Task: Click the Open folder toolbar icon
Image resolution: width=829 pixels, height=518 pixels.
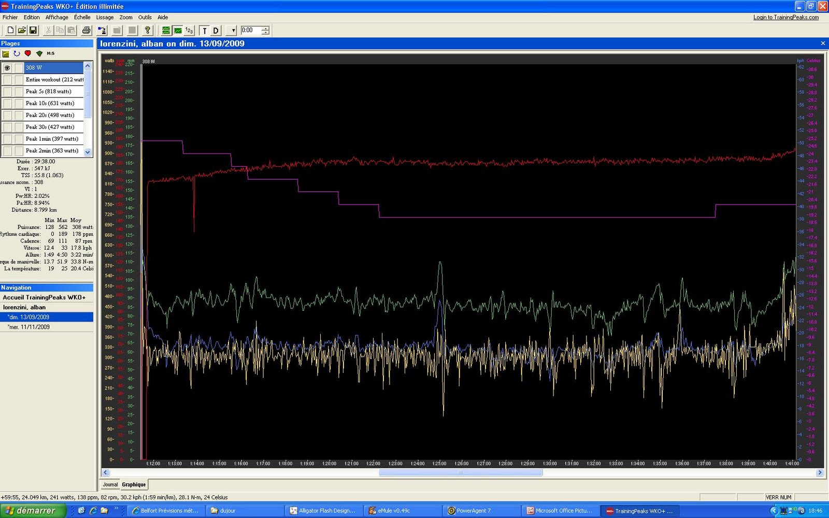Action: point(22,31)
